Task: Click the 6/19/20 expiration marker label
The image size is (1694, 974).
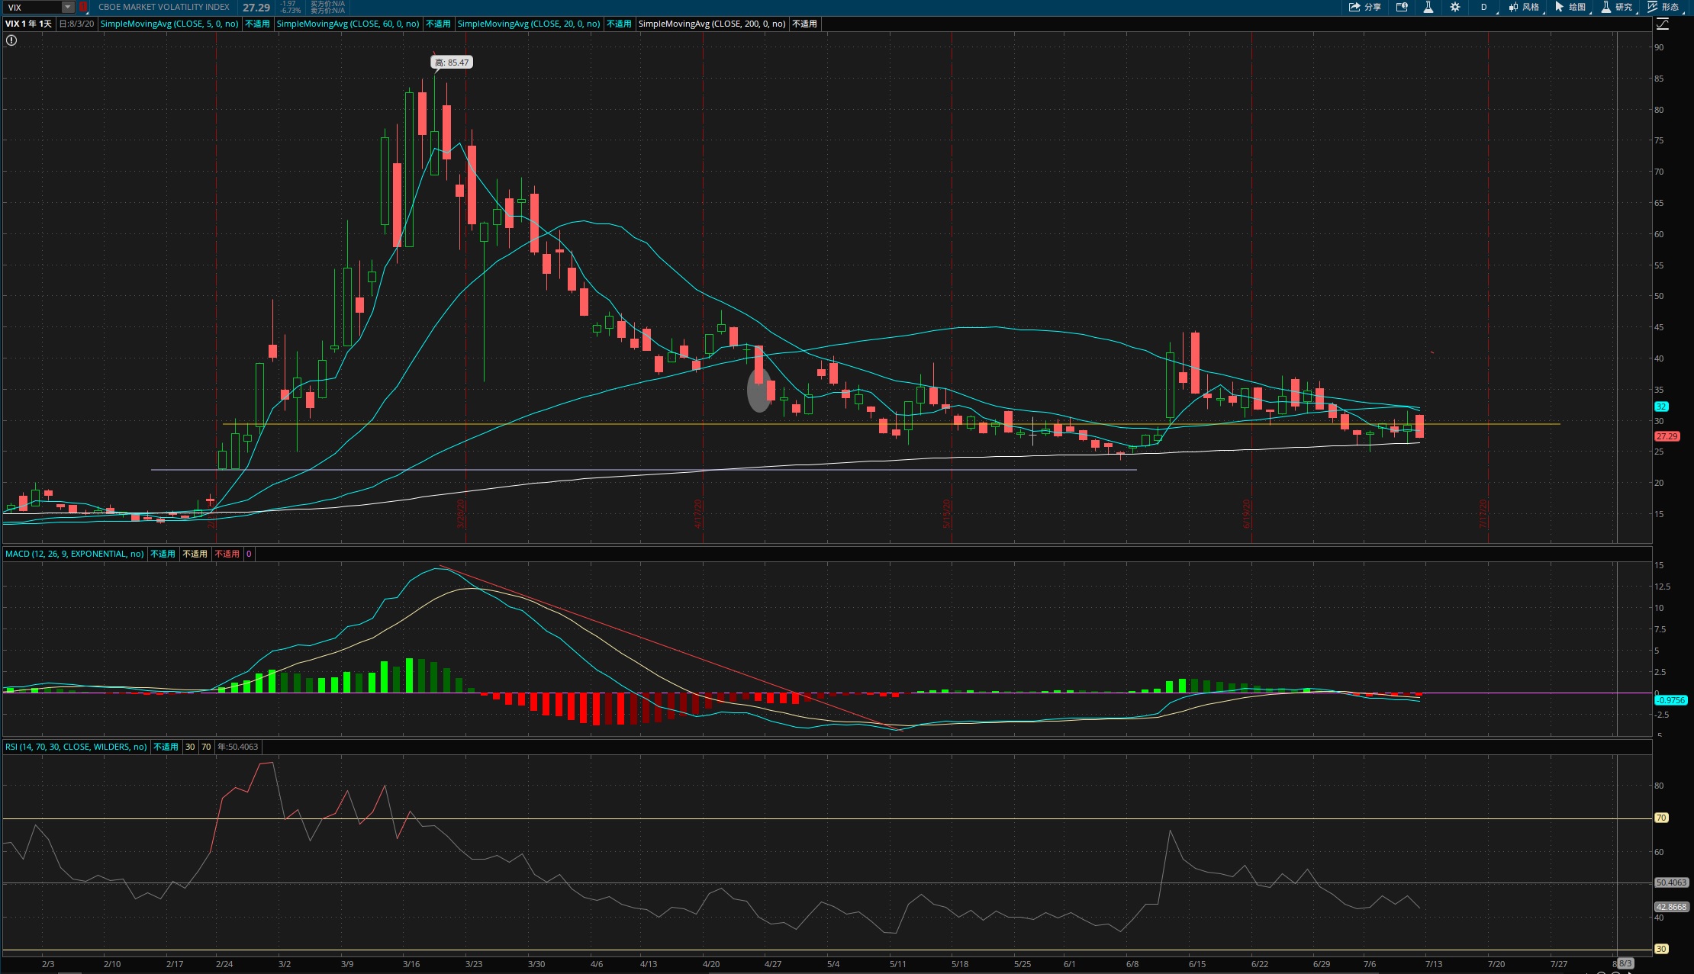Action: [1247, 513]
